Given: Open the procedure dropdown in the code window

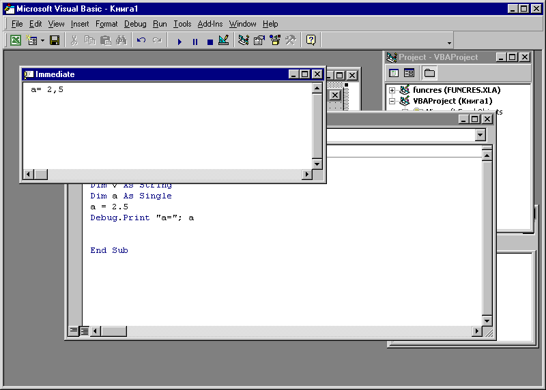Looking at the screenshot, I should point(480,135).
